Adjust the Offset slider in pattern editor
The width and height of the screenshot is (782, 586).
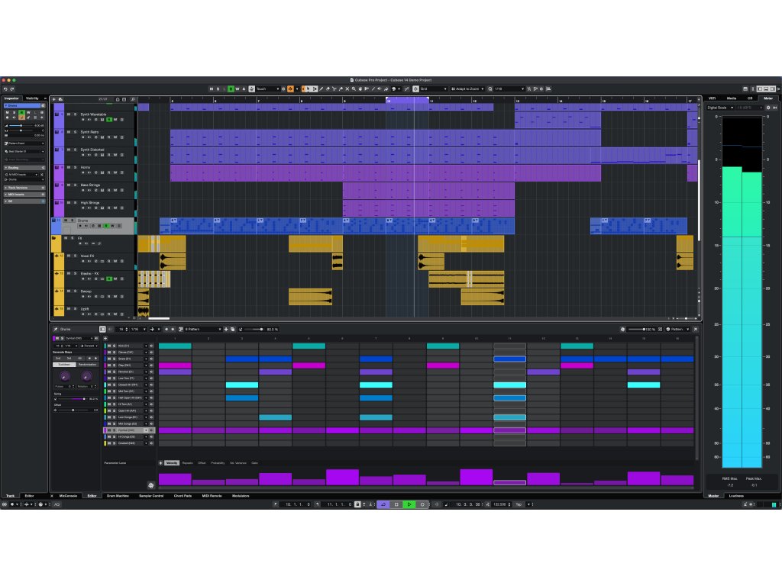pos(73,410)
